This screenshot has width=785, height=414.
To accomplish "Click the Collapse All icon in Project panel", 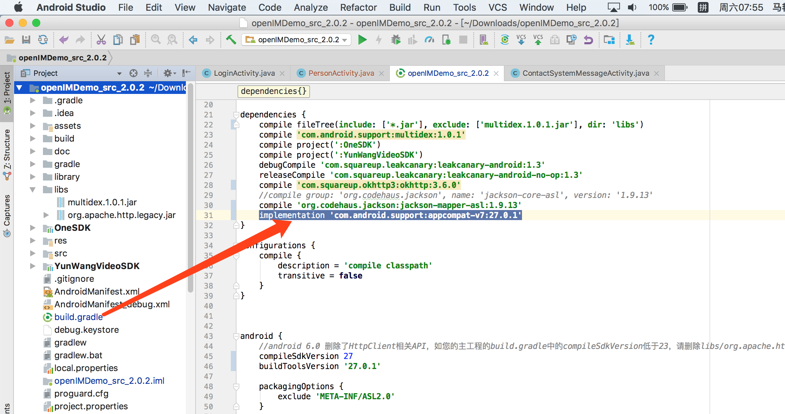I will [x=148, y=73].
